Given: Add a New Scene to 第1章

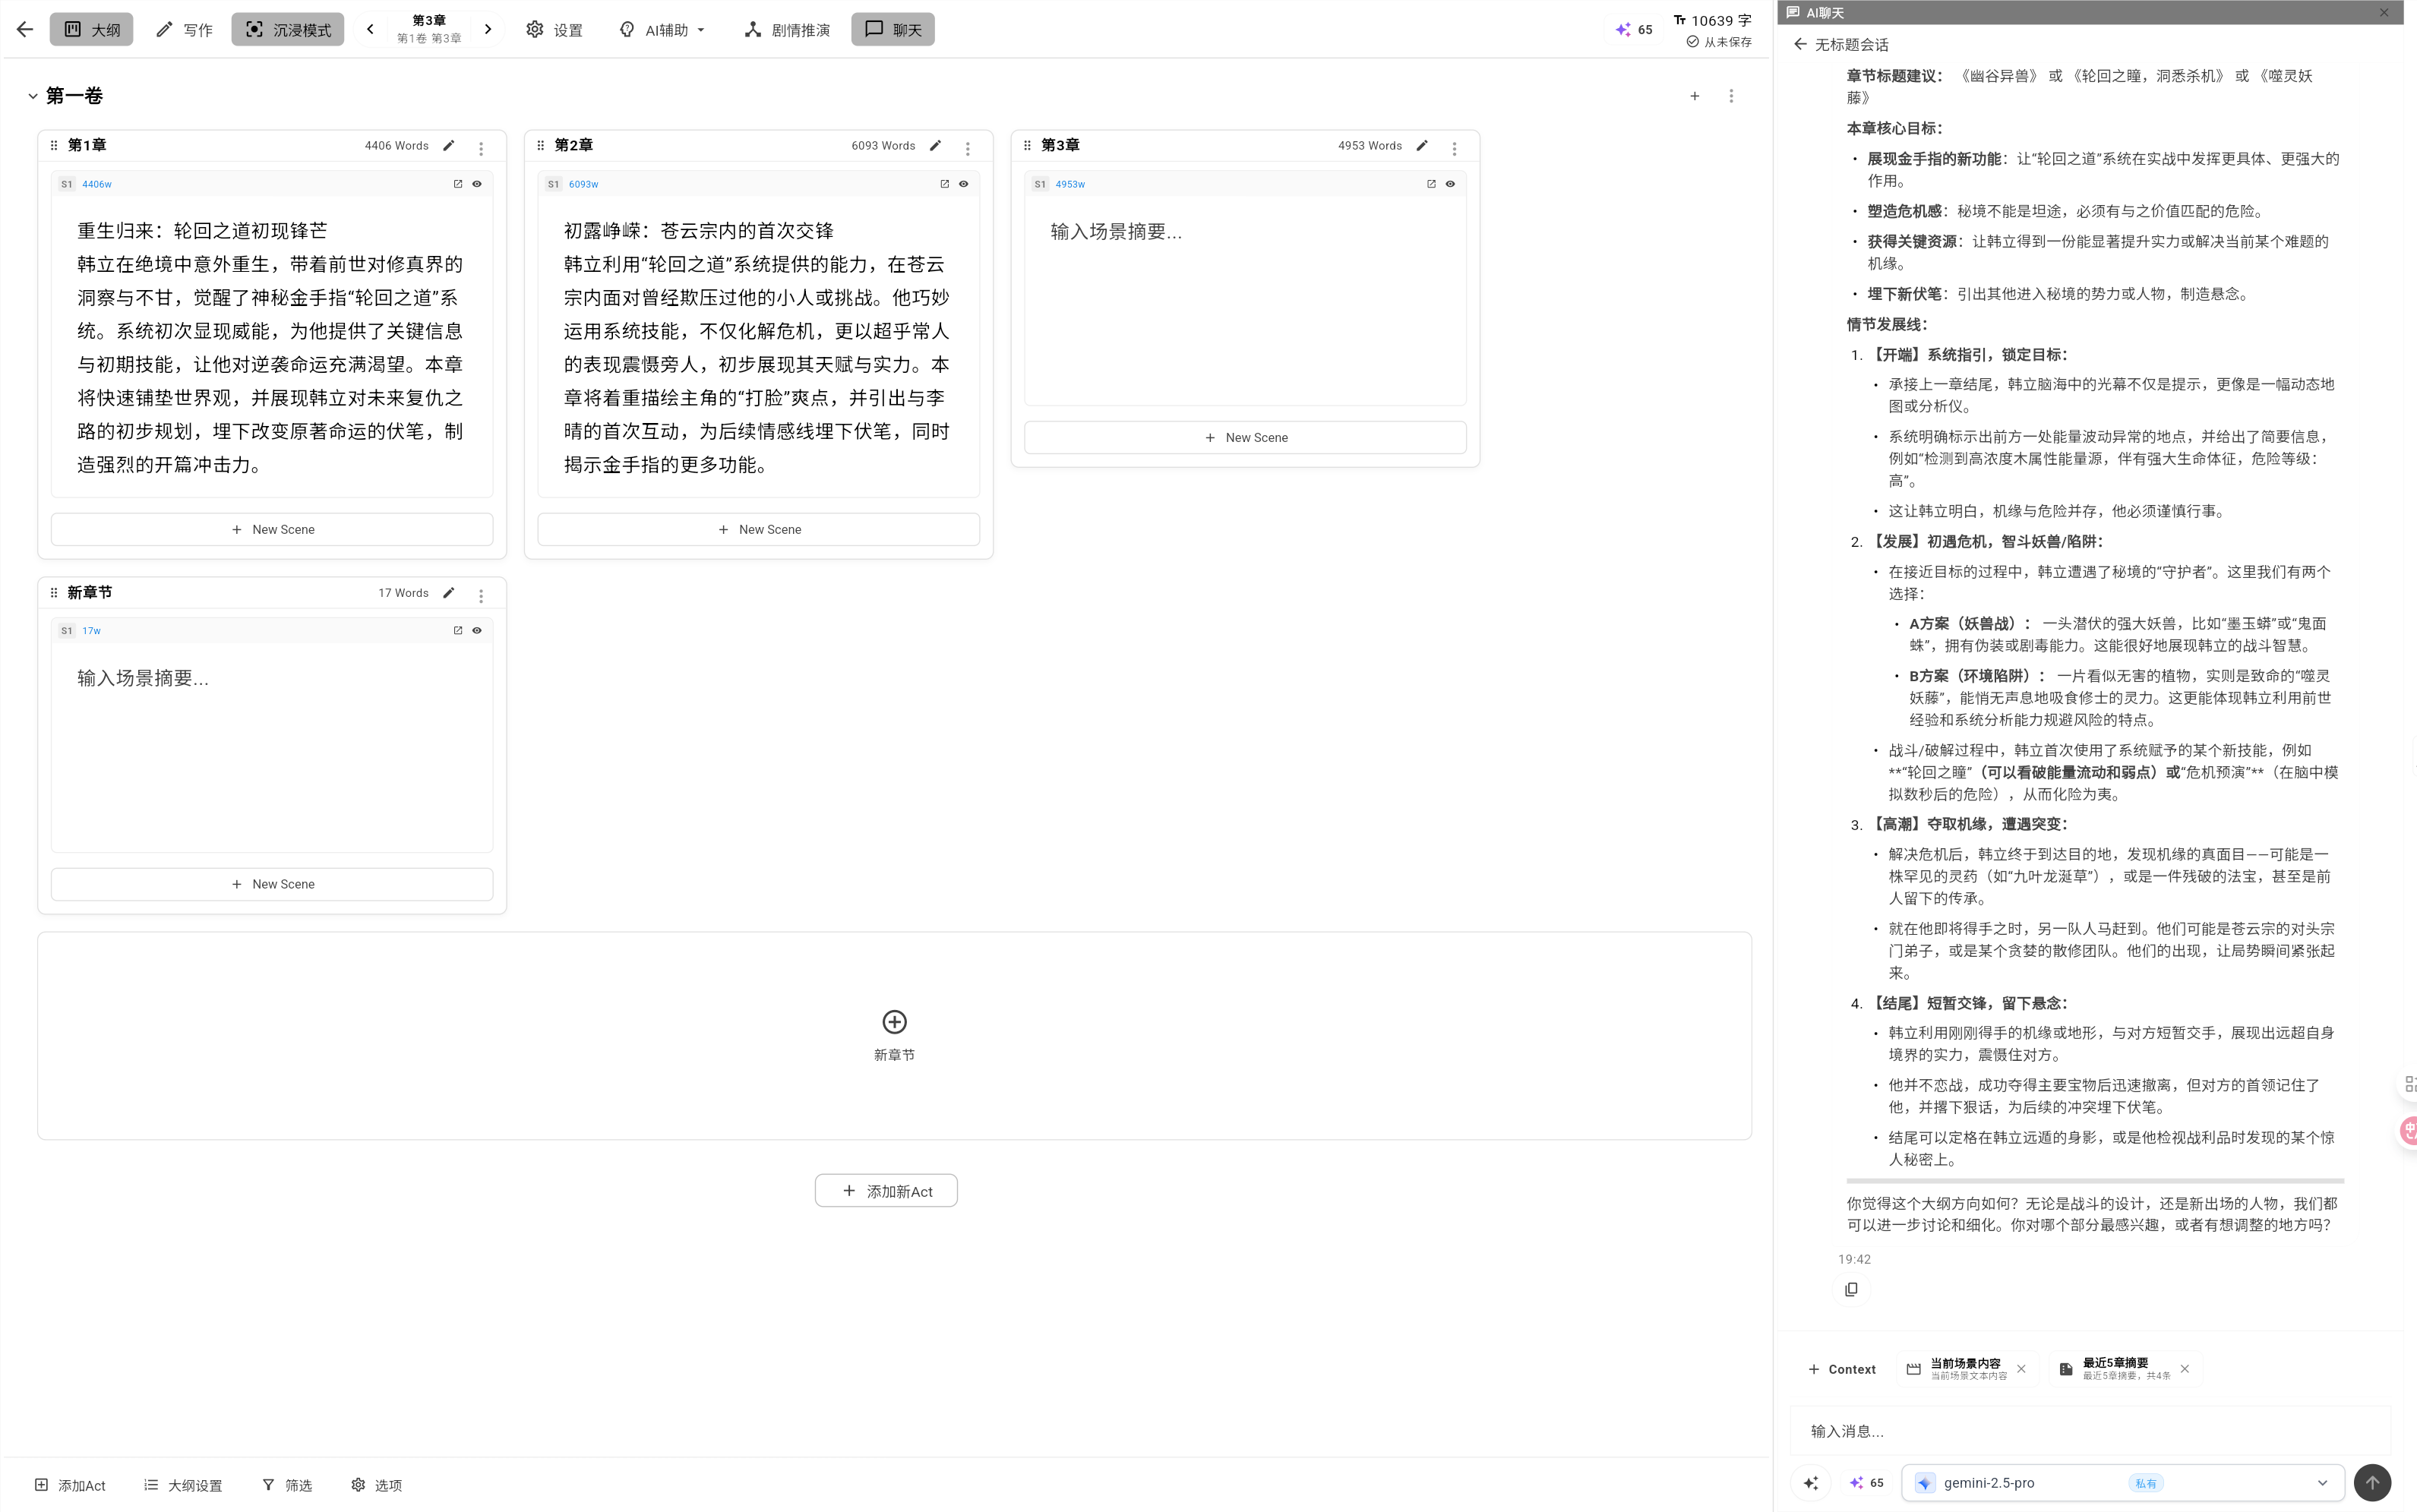Looking at the screenshot, I should [272, 529].
